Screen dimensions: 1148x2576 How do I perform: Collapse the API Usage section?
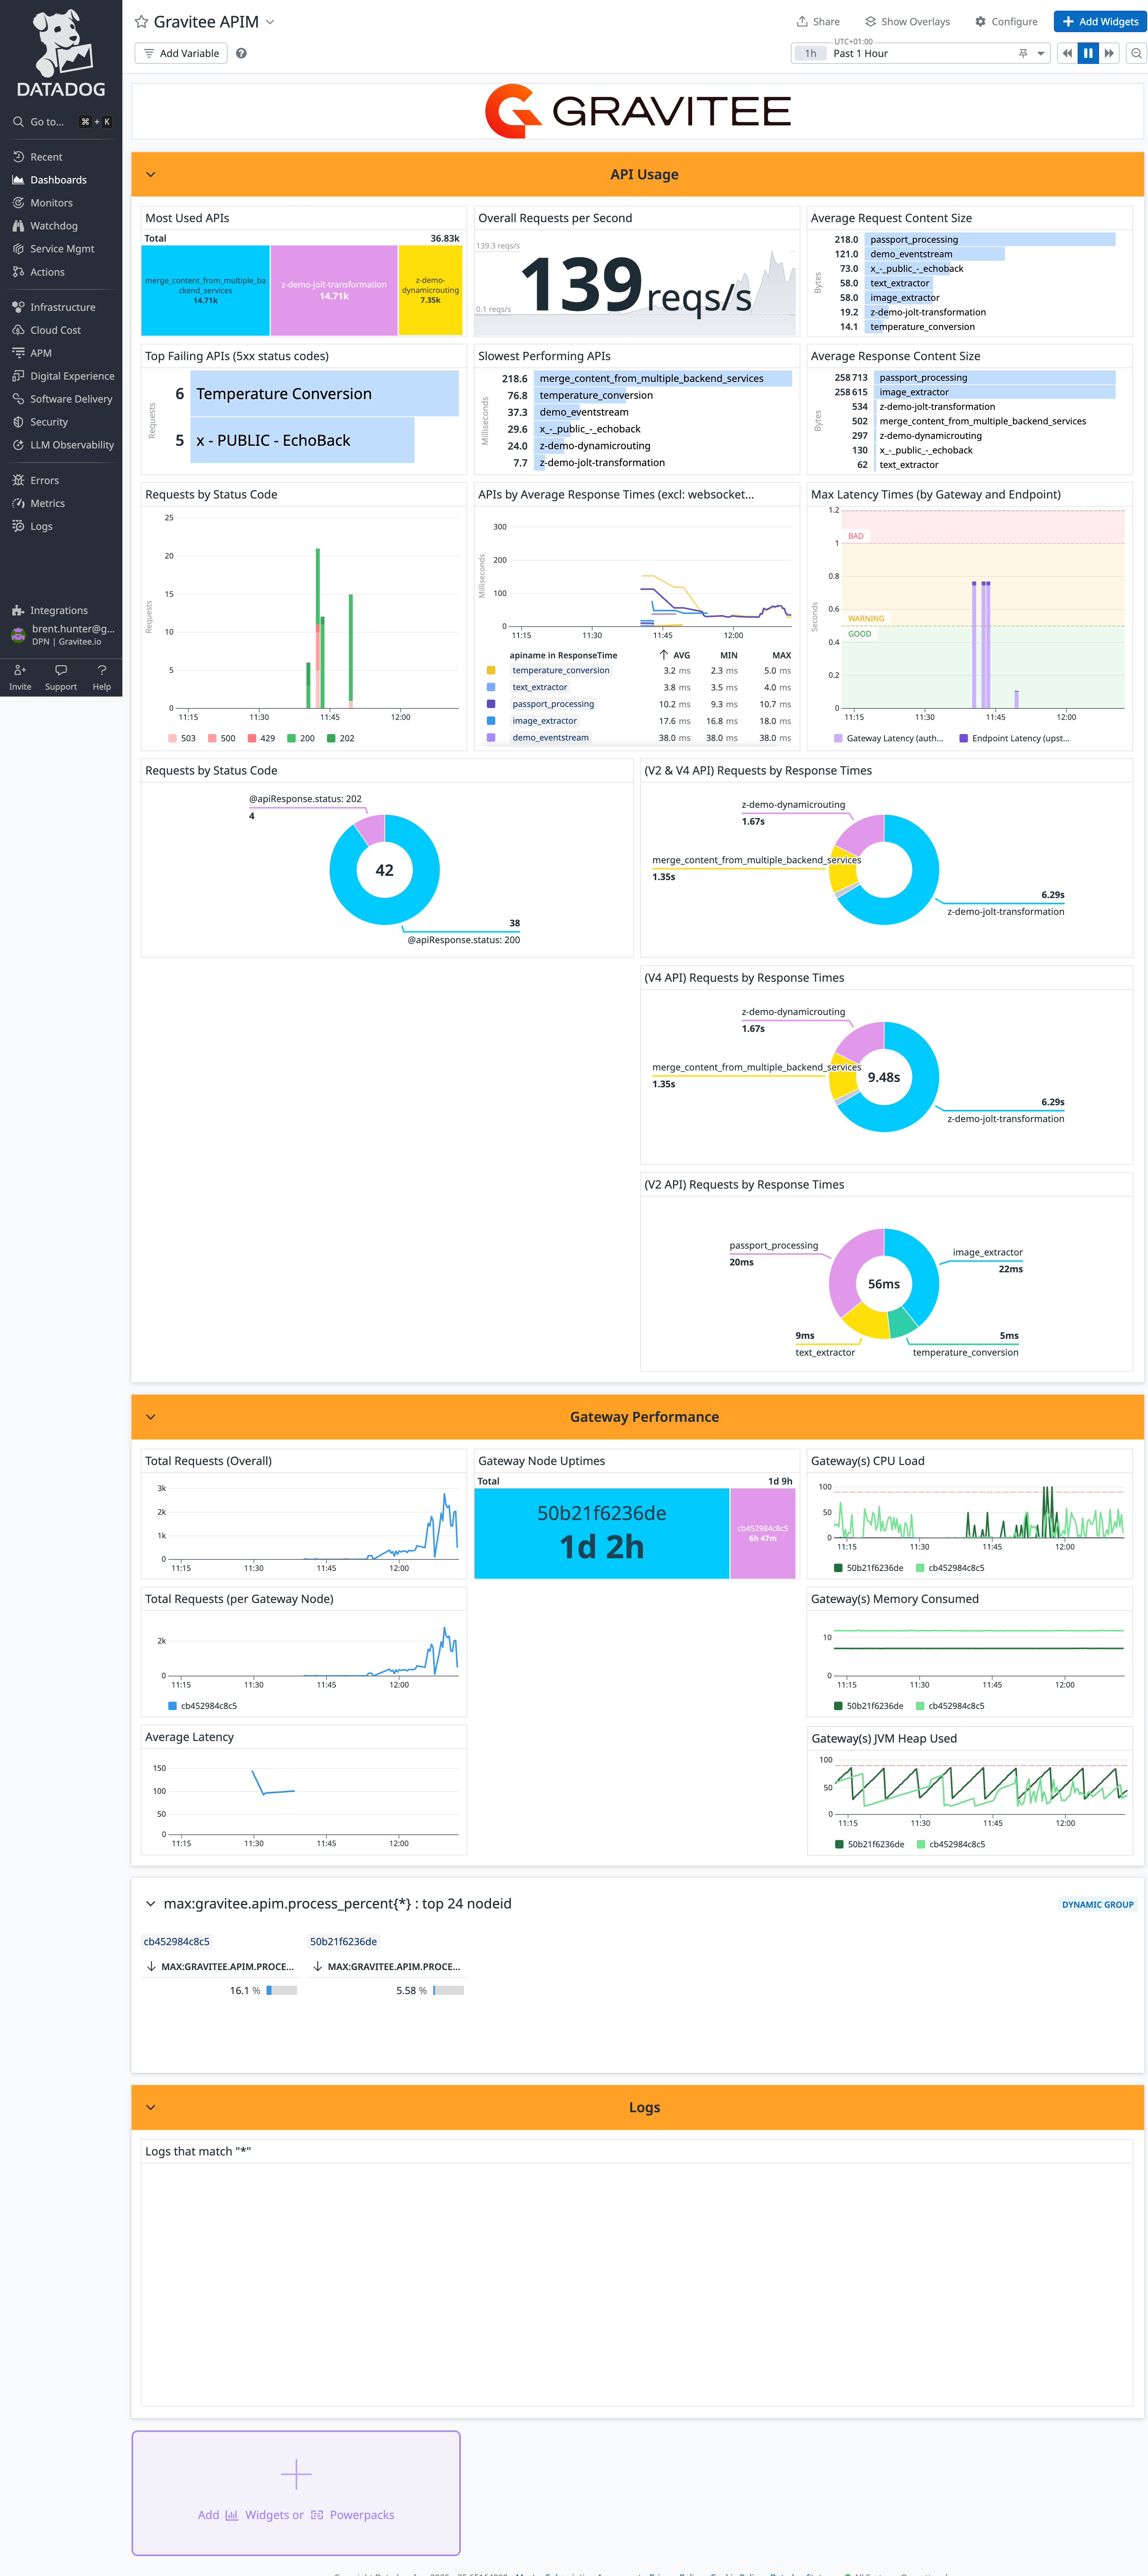[151, 174]
